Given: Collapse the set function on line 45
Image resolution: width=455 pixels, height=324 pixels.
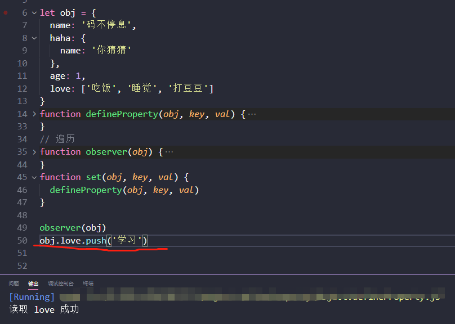Looking at the screenshot, I should (33, 177).
